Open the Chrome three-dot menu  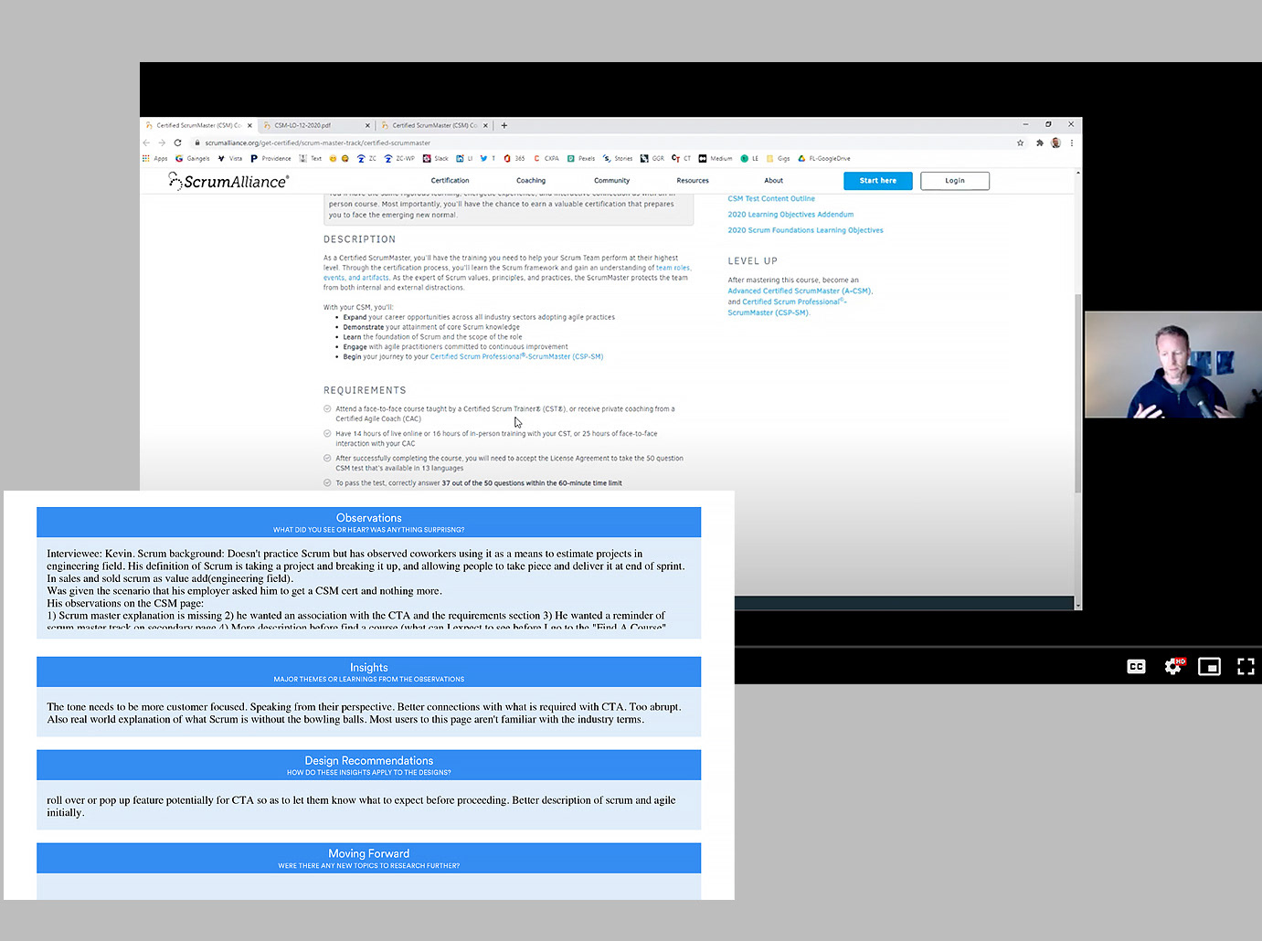1072,143
